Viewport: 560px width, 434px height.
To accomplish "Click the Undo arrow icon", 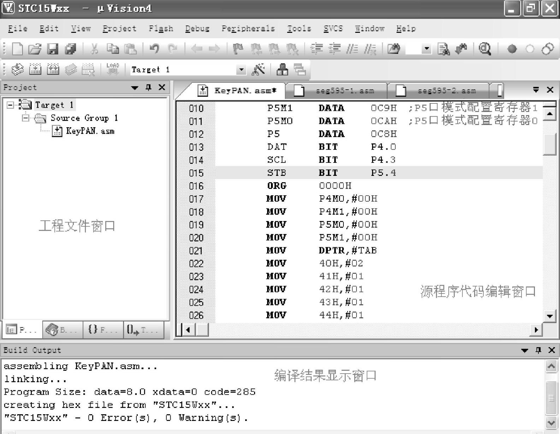I will 154,49.
